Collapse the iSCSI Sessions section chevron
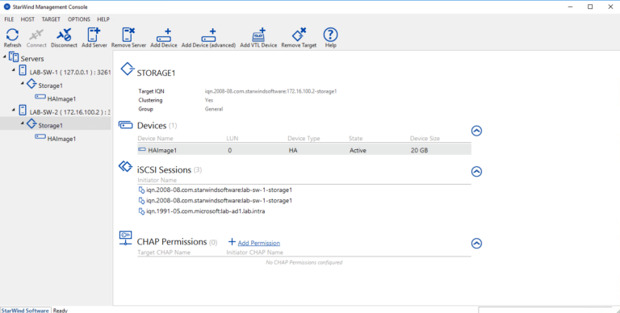This screenshot has height=313, width=620. (x=476, y=172)
